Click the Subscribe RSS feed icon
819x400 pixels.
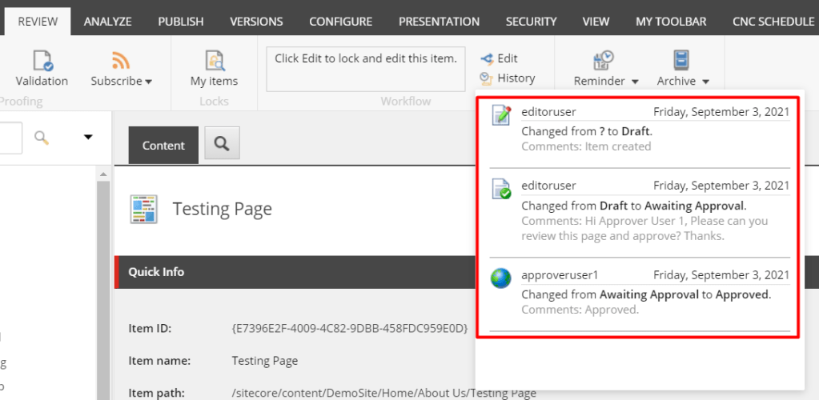(x=121, y=60)
